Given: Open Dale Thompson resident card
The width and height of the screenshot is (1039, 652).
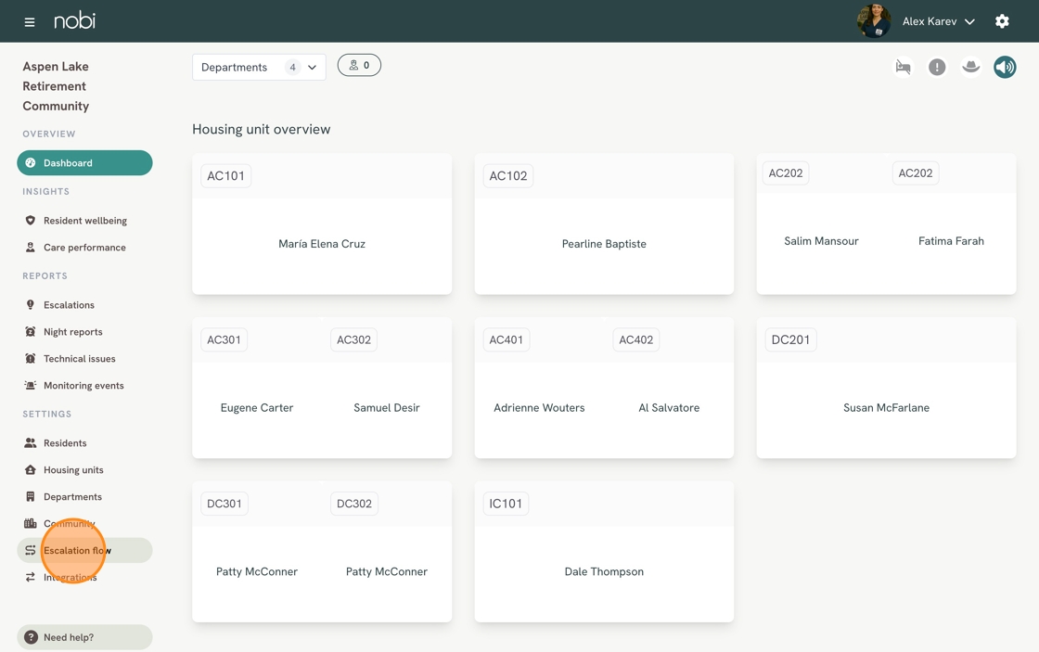Looking at the screenshot, I should pyautogui.click(x=604, y=552).
